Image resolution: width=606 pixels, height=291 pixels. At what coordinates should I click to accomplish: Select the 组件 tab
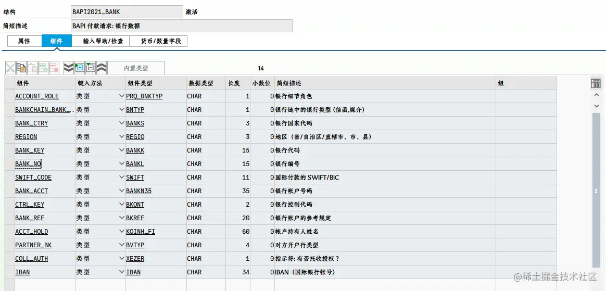coord(56,41)
